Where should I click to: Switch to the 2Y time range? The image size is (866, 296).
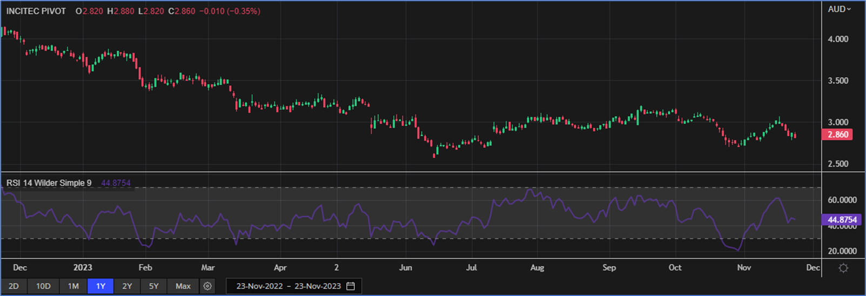pyautogui.click(x=127, y=286)
